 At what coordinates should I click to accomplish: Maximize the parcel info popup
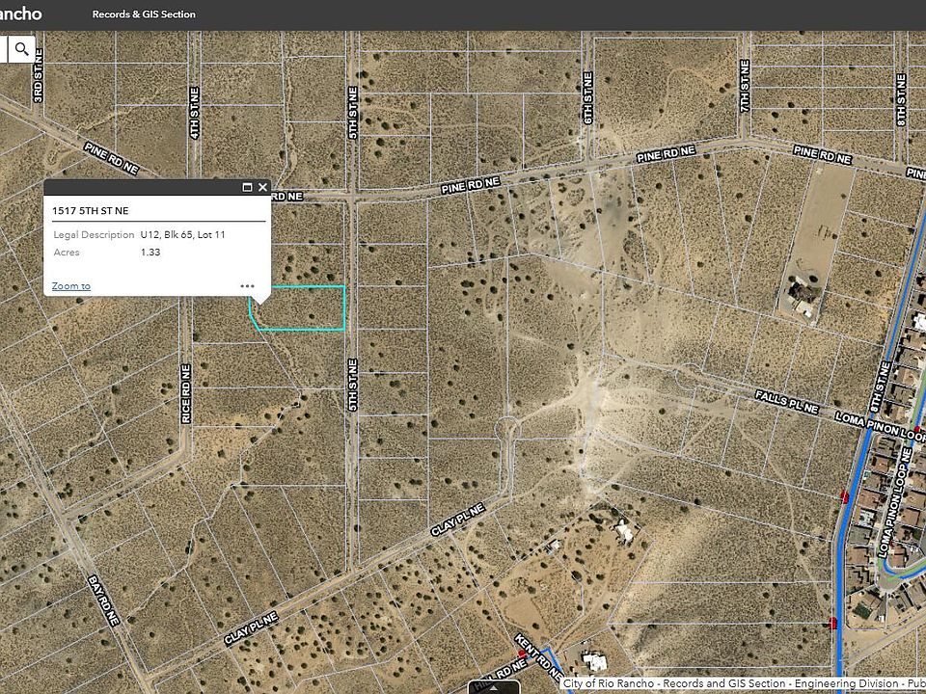247,188
